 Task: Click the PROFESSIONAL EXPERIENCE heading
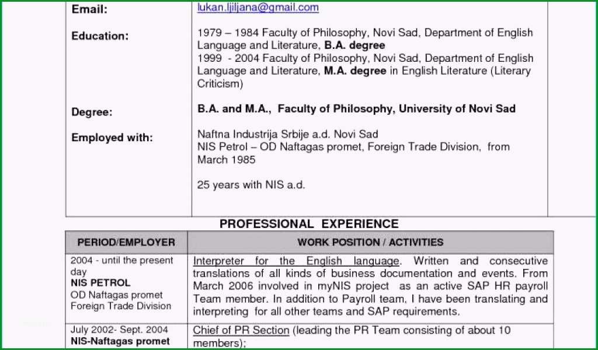click(309, 223)
